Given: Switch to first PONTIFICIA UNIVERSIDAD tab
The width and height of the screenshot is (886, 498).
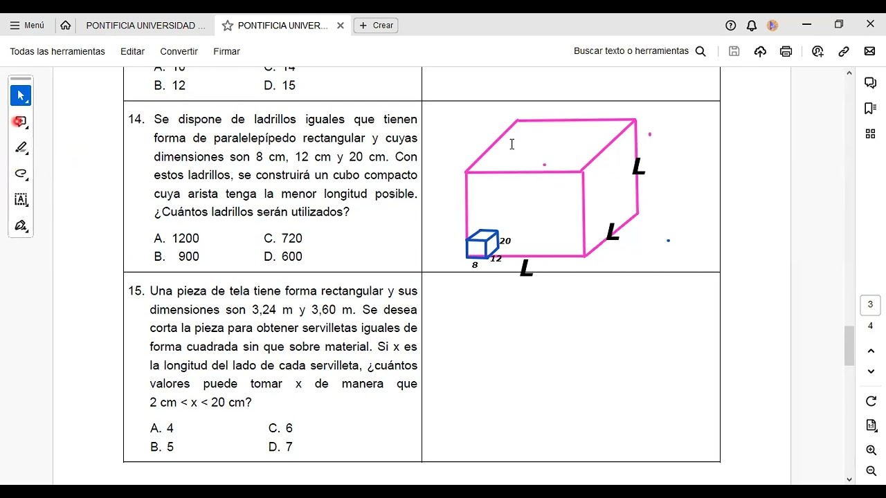Looking at the screenshot, I should [x=145, y=26].
